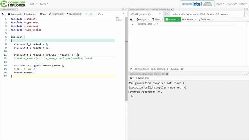Open compiler pane Add new... dropdown
Image resolution: width=249 pixels, height=140 pixels.
pos(189,19)
